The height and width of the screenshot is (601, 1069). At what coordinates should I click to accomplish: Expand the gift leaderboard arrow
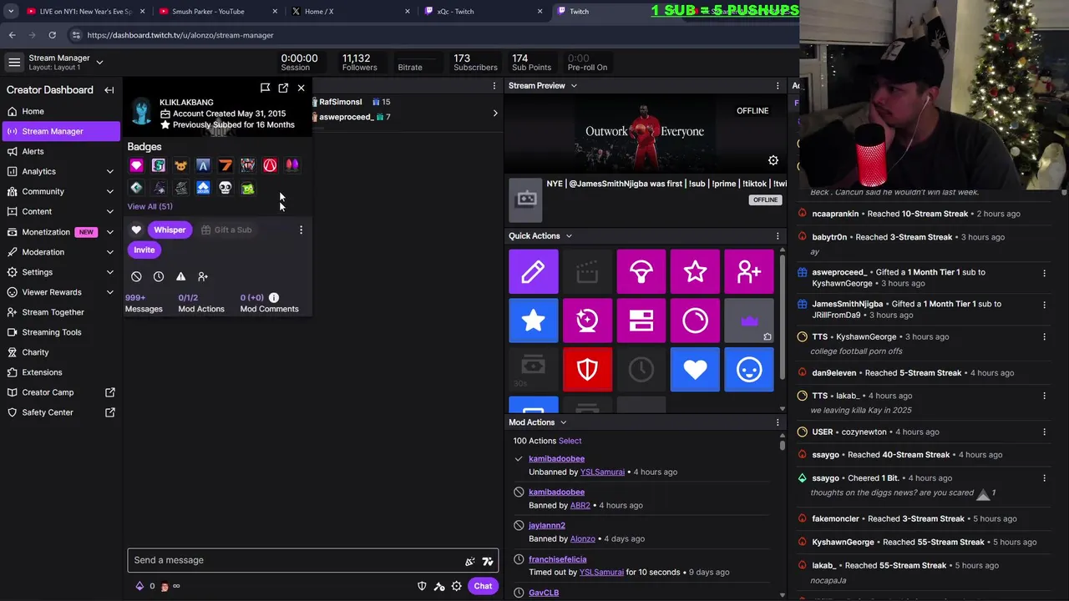494,113
